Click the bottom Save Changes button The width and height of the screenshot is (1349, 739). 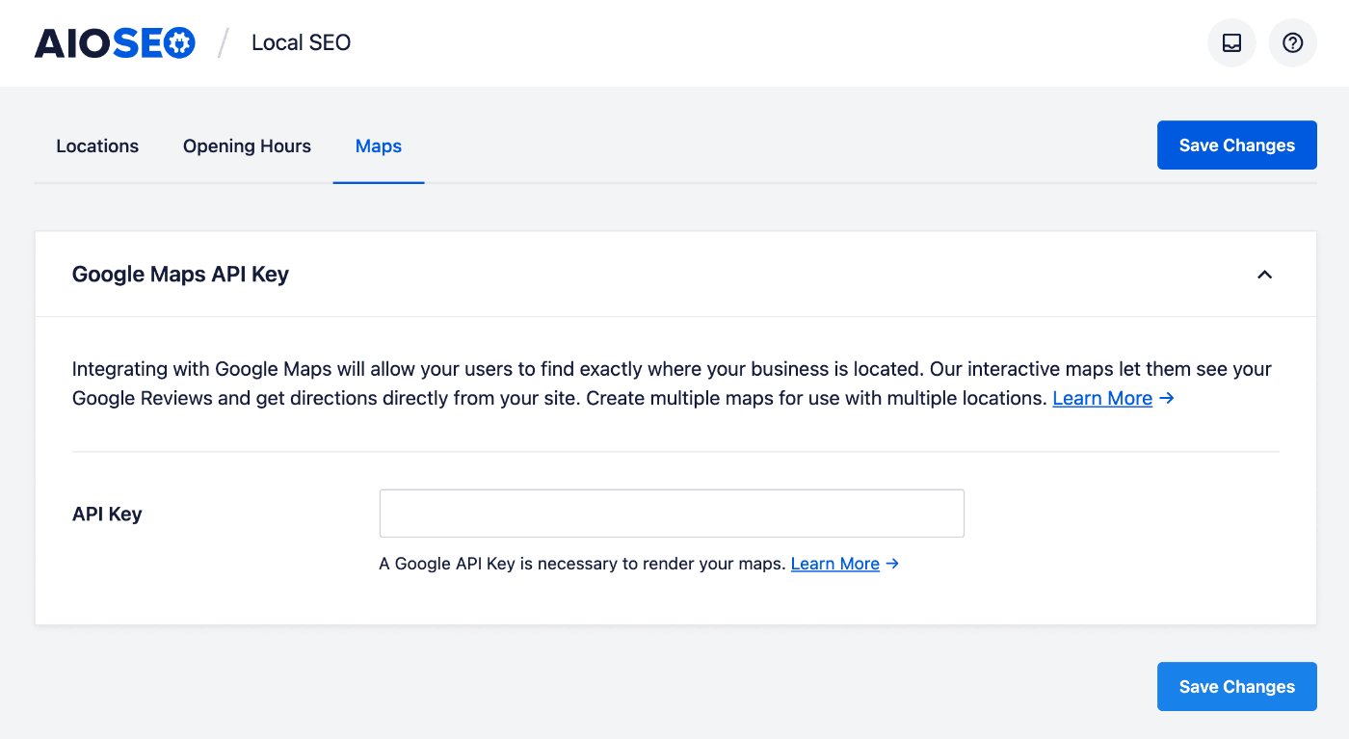click(x=1236, y=687)
